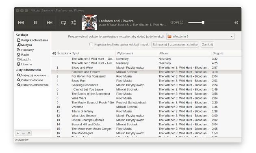Click the playback position slider

pos(209,22)
